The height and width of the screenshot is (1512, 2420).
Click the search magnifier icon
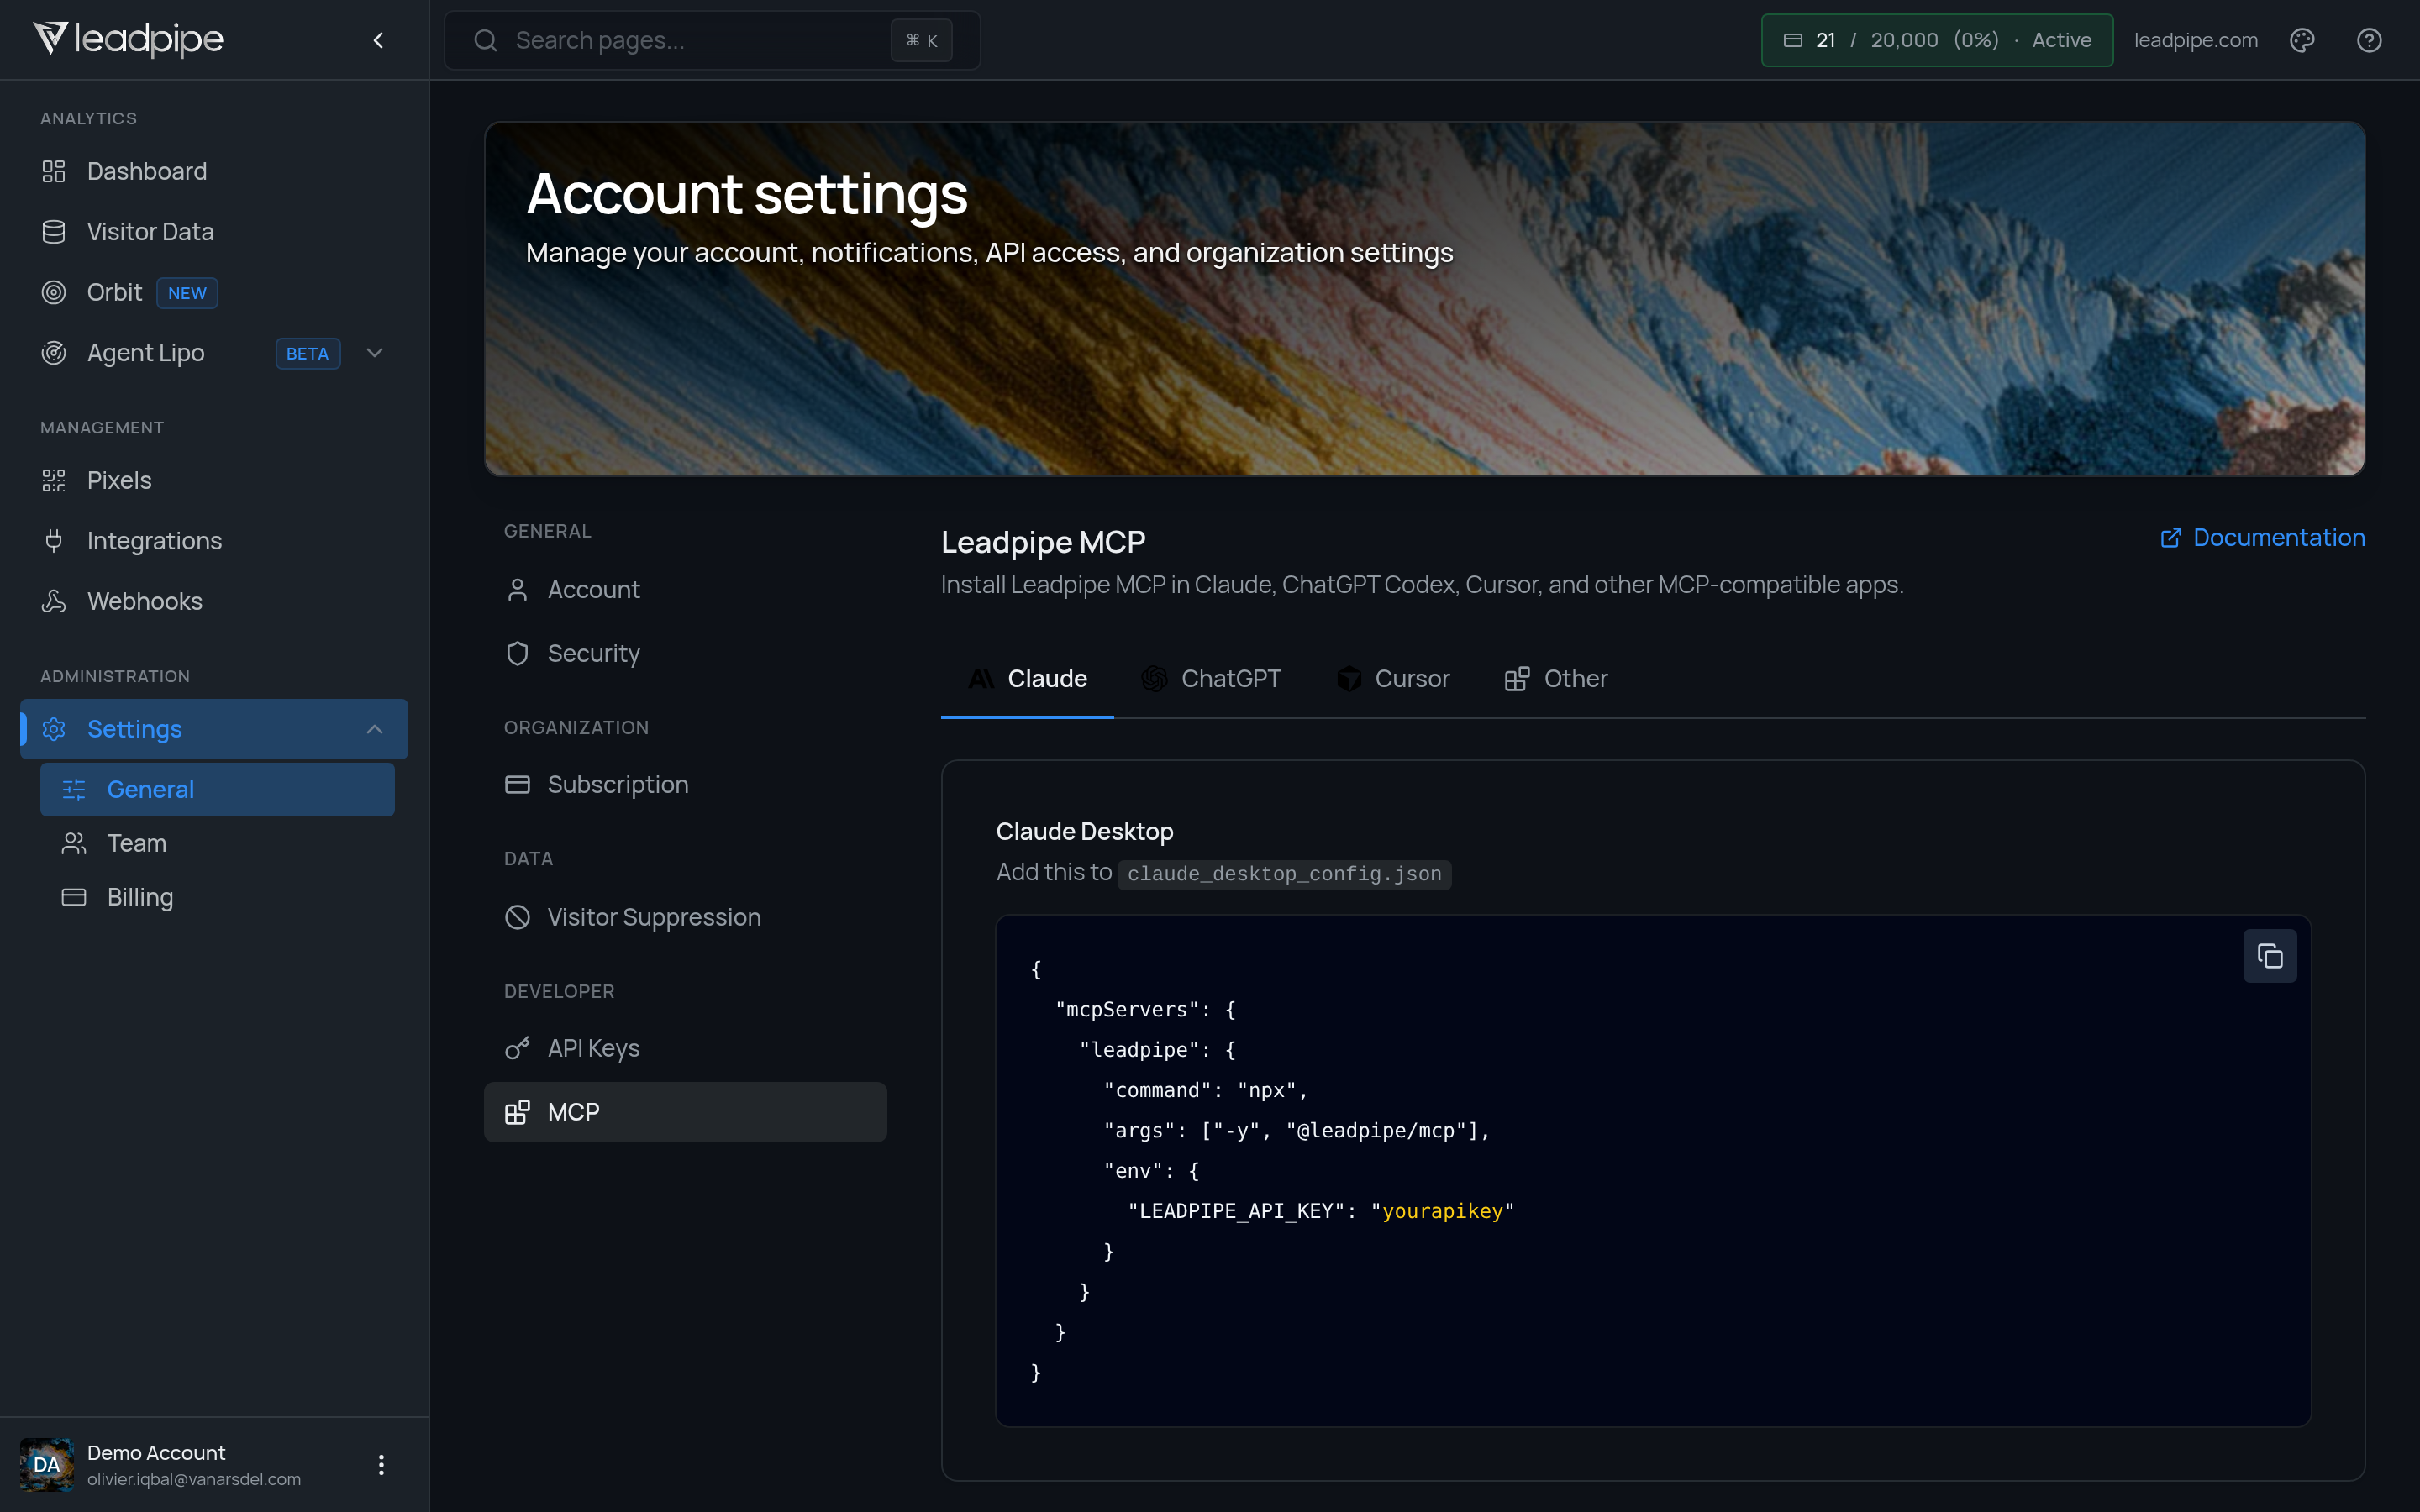[486, 40]
